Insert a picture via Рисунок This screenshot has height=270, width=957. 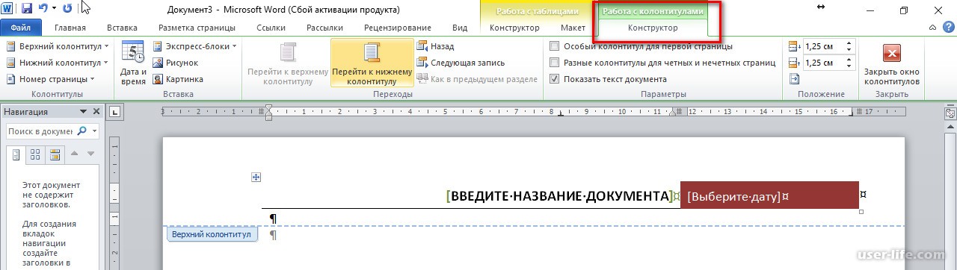point(176,63)
